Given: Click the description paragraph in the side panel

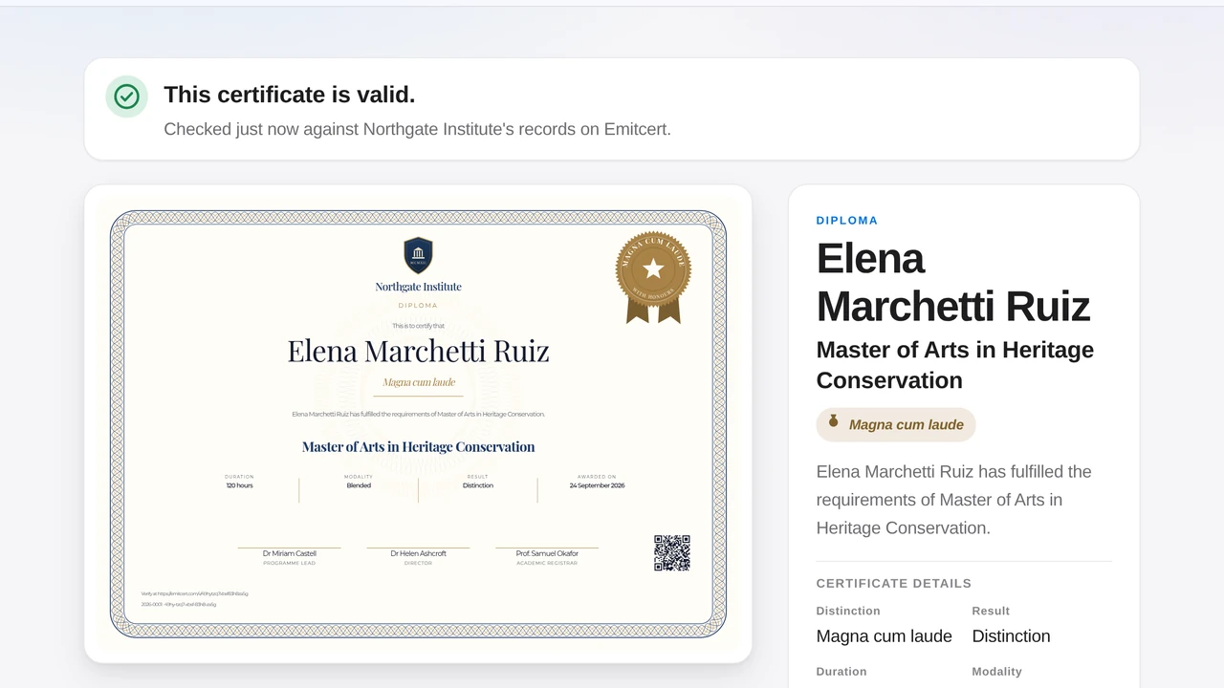Looking at the screenshot, I should point(953,500).
